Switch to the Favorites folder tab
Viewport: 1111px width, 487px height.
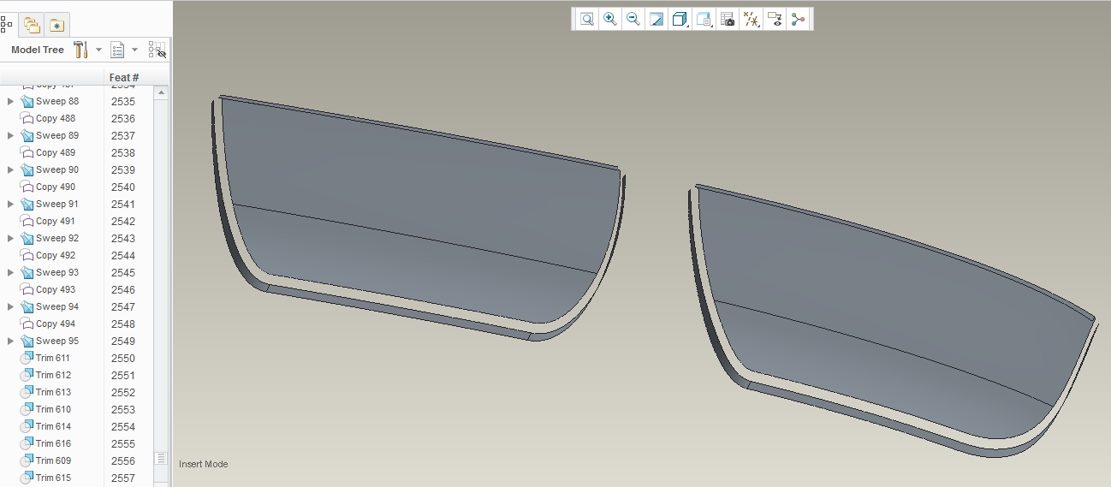[56, 25]
